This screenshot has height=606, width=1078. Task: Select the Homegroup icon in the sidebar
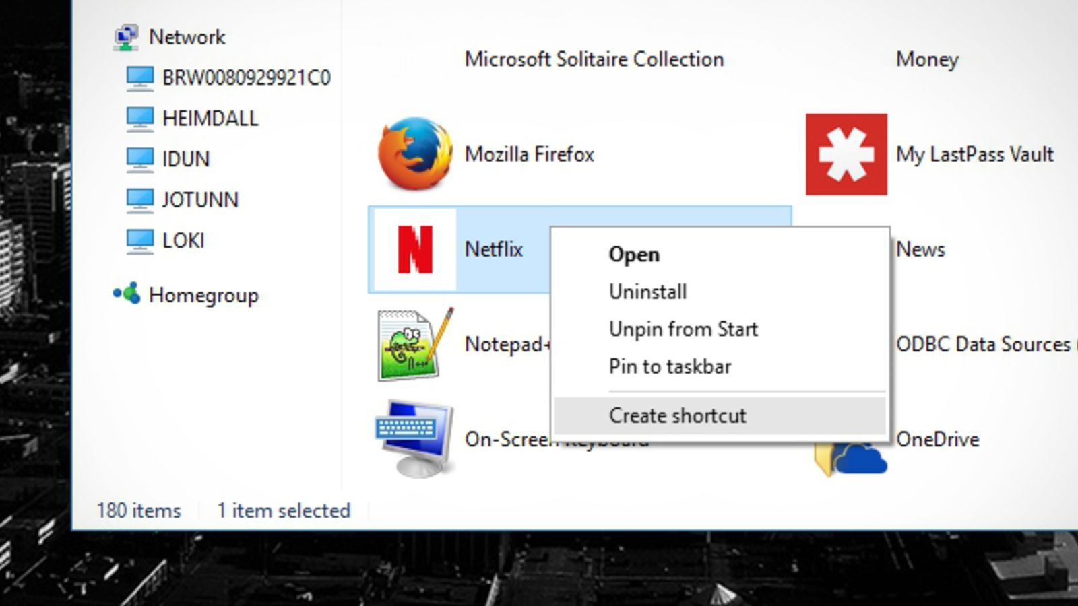(x=125, y=294)
